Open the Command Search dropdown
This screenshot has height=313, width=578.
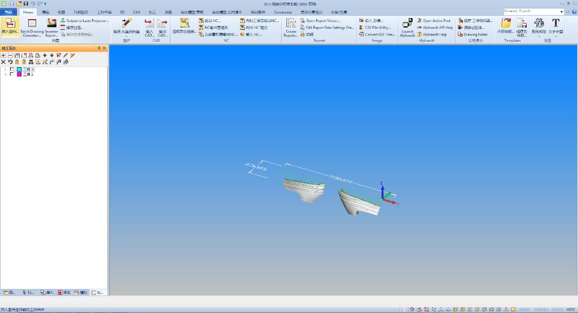(561, 11)
